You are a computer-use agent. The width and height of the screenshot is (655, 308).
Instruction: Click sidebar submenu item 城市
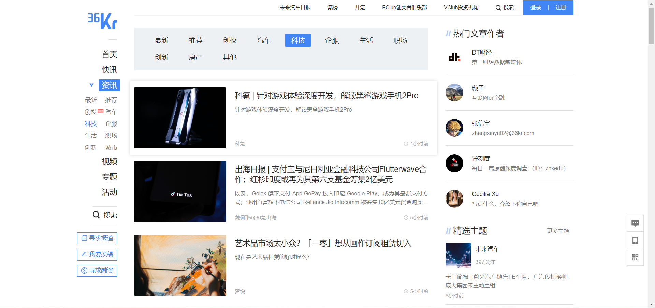point(111,147)
